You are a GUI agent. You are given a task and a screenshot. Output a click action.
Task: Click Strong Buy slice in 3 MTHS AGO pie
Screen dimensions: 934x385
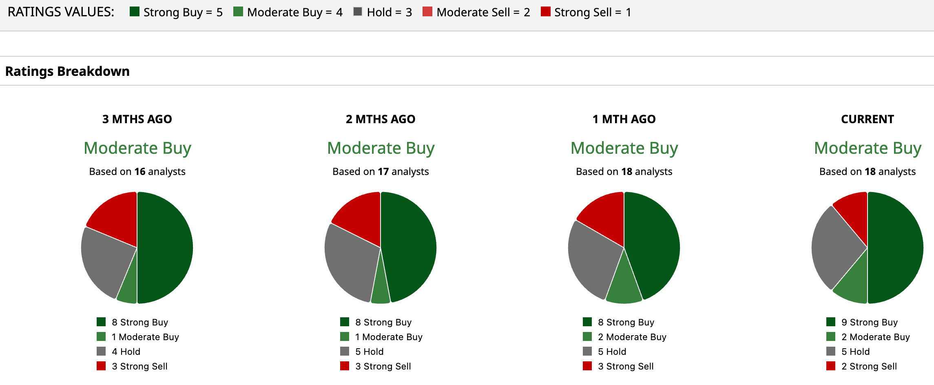click(x=165, y=248)
